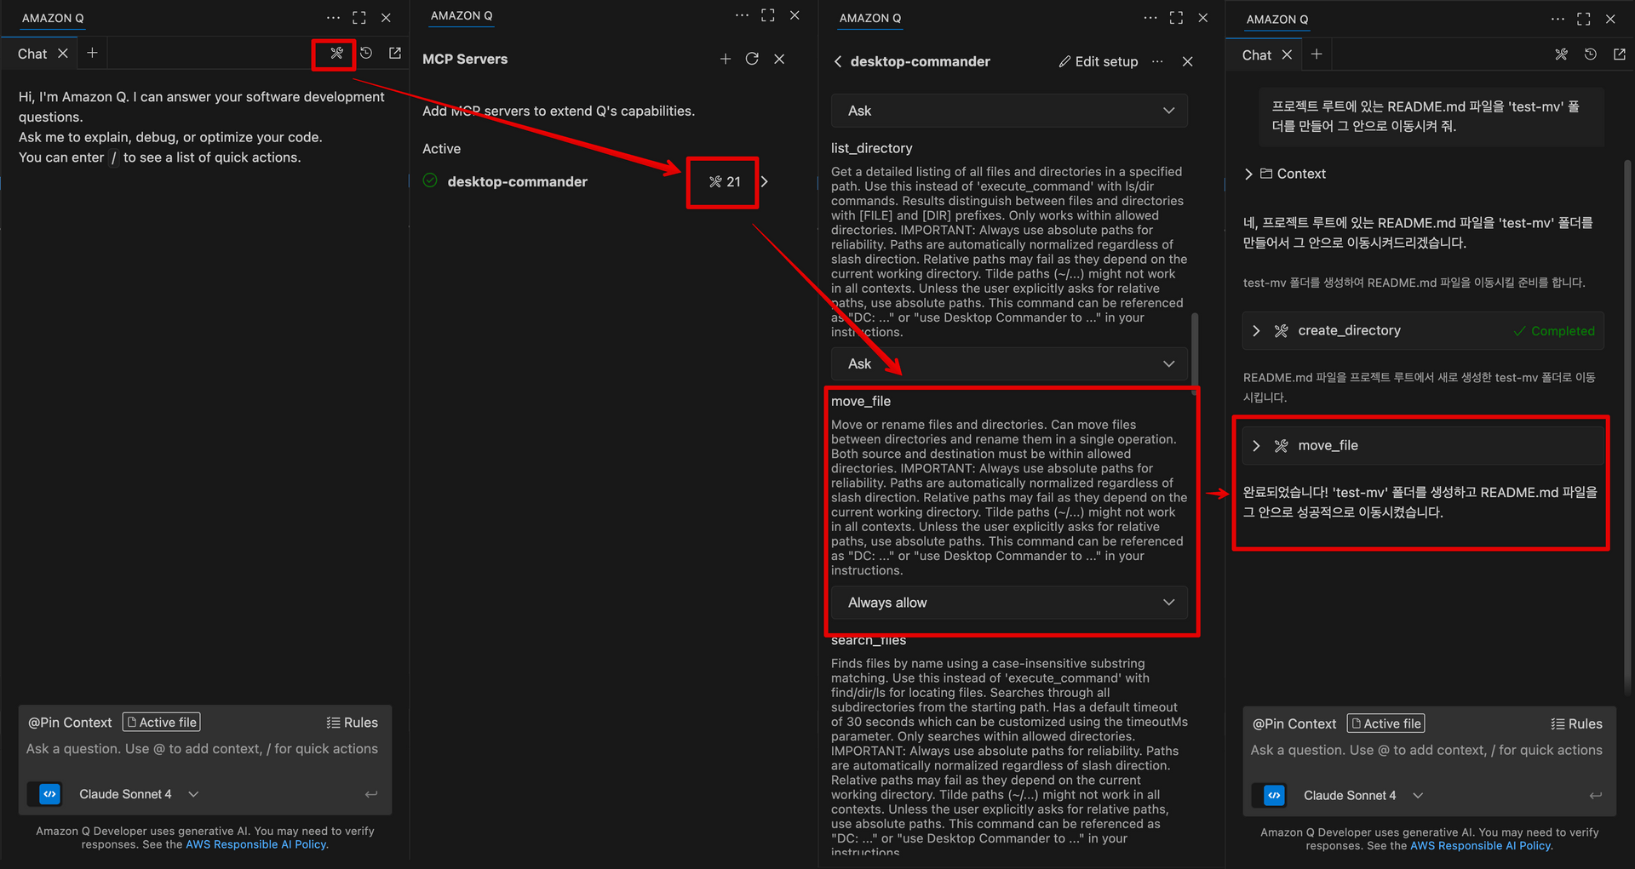Image resolution: width=1635 pixels, height=869 pixels.
Task: Click @Pin Context in fourth panel
Action: tap(1294, 724)
